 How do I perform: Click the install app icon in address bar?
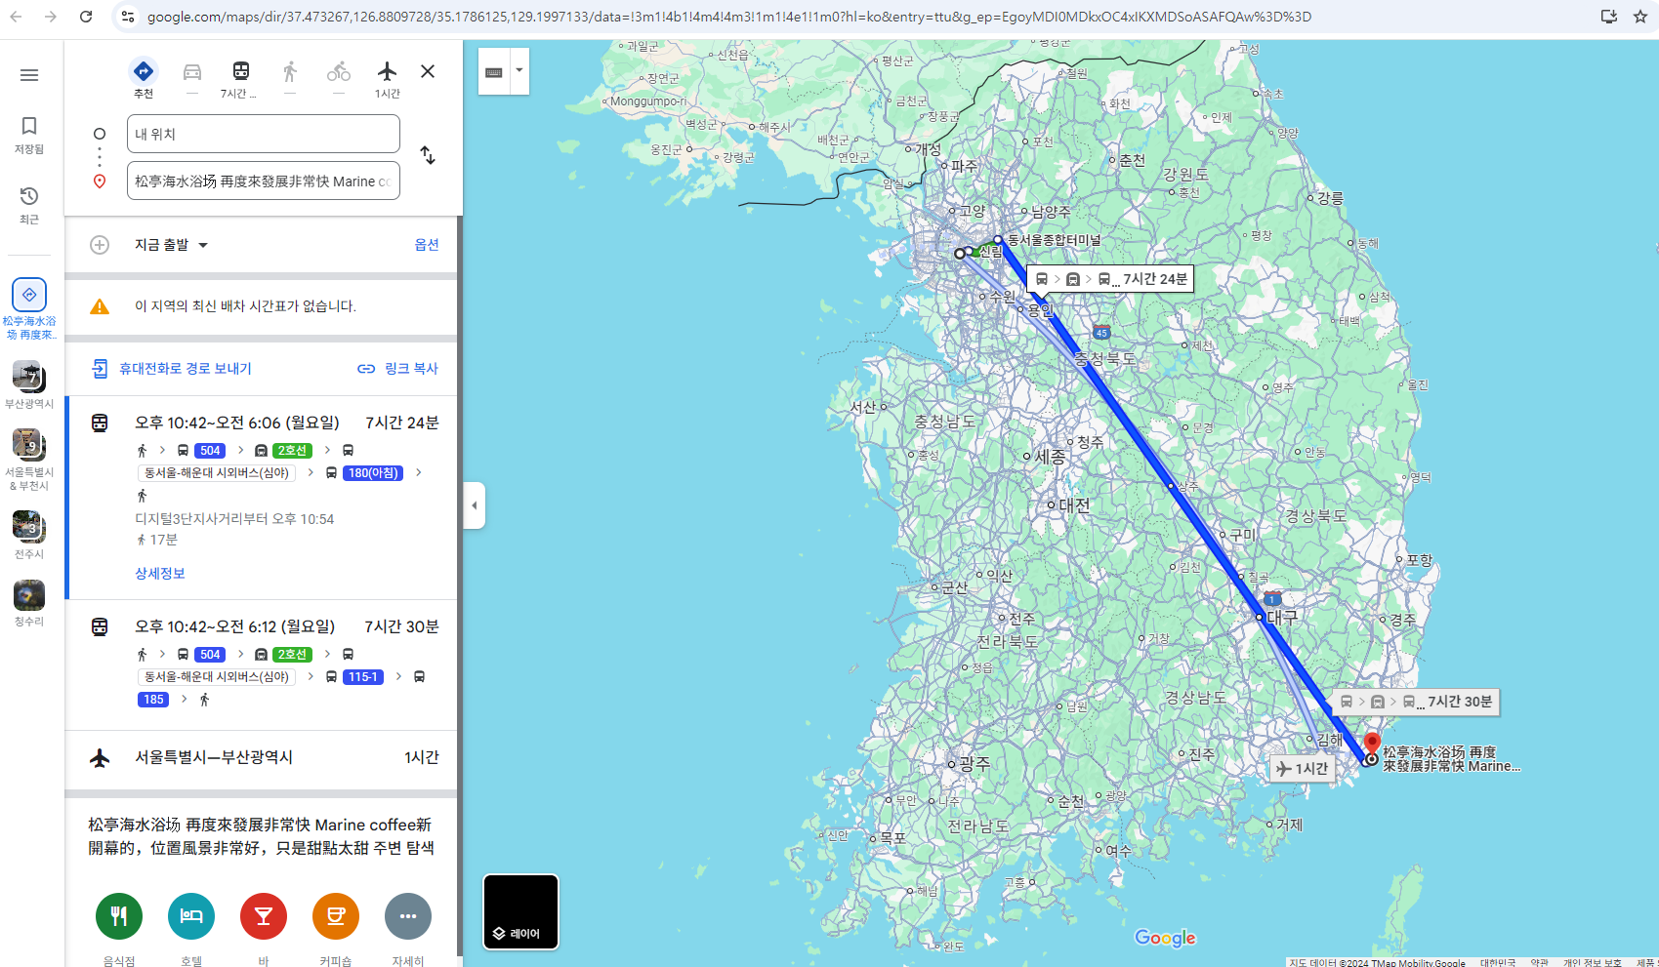pos(1609,17)
